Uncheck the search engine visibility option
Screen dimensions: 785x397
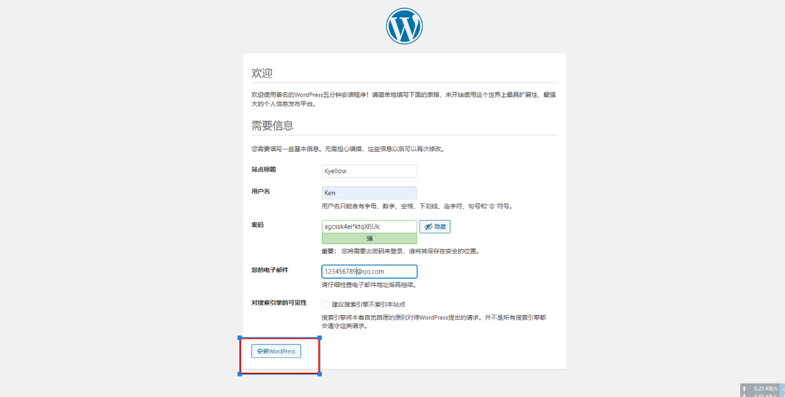point(324,304)
